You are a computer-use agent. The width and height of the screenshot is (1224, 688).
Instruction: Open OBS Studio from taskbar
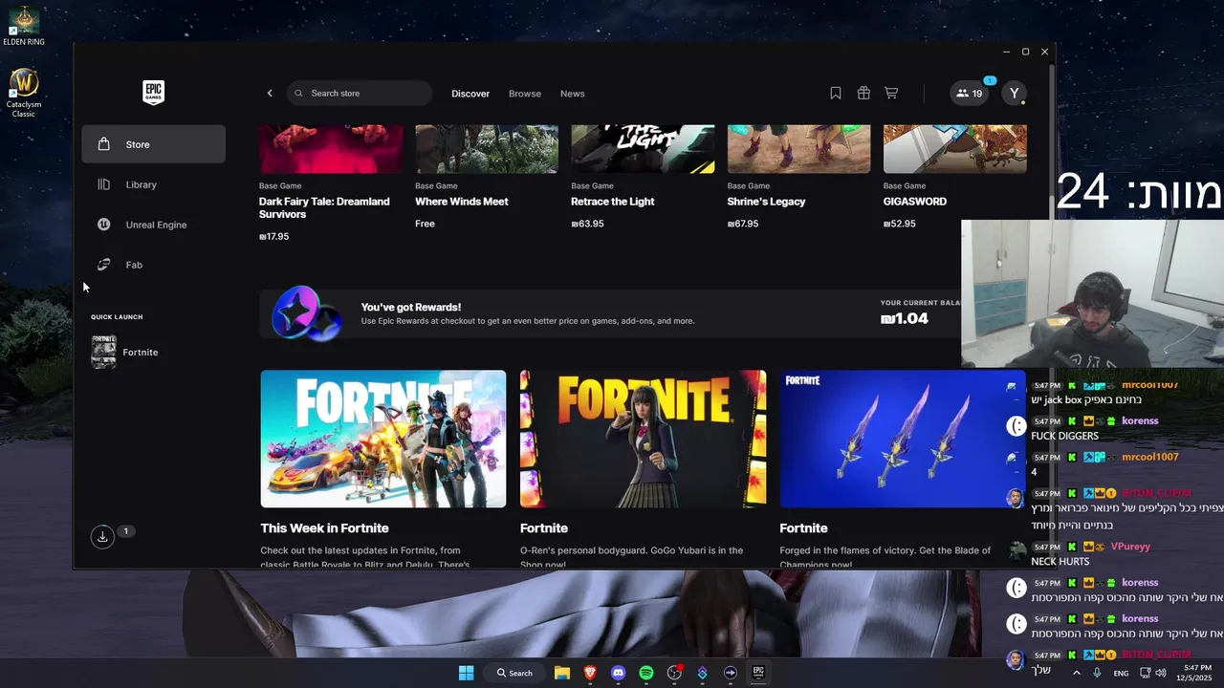click(674, 673)
